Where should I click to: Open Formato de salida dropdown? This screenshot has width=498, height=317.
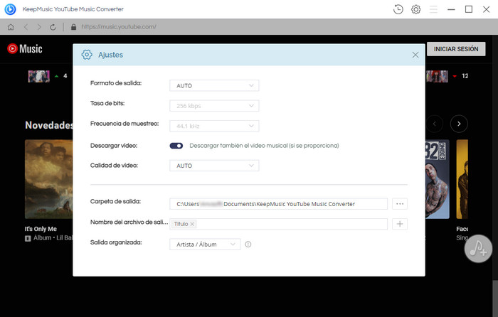click(x=214, y=86)
